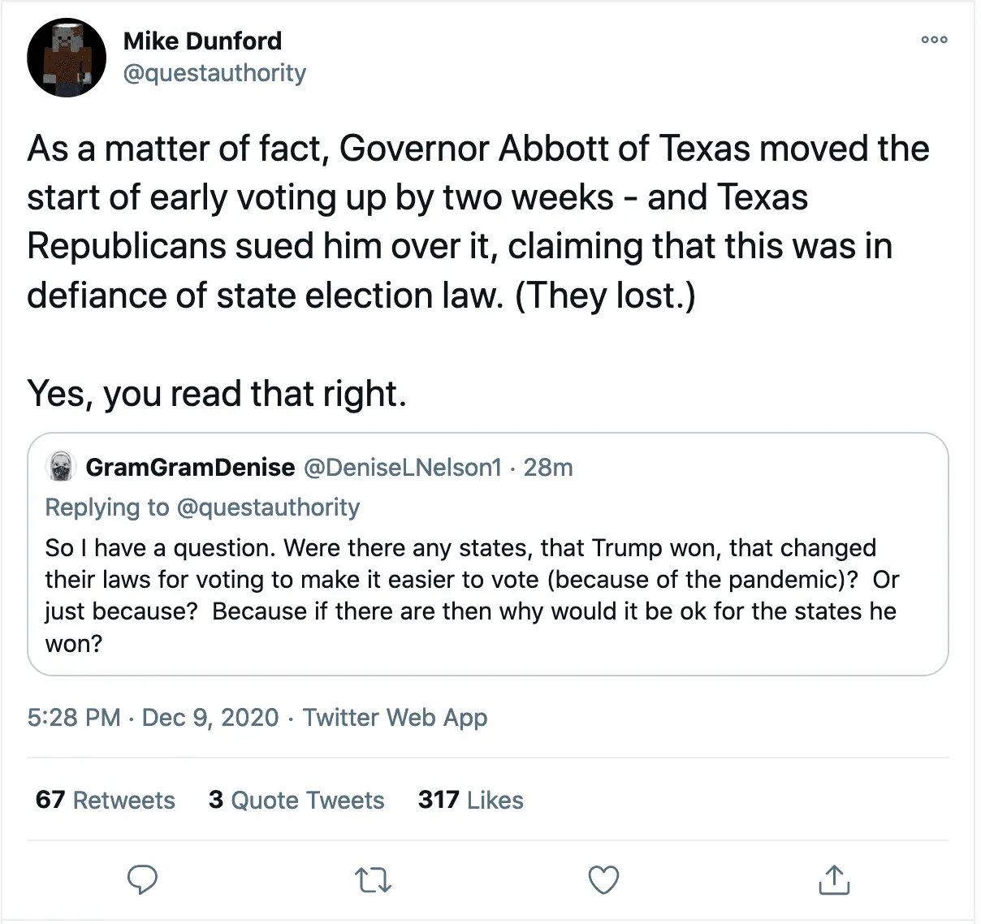
Task: Click @questauthority in Replying to line
Action: coord(268,507)
